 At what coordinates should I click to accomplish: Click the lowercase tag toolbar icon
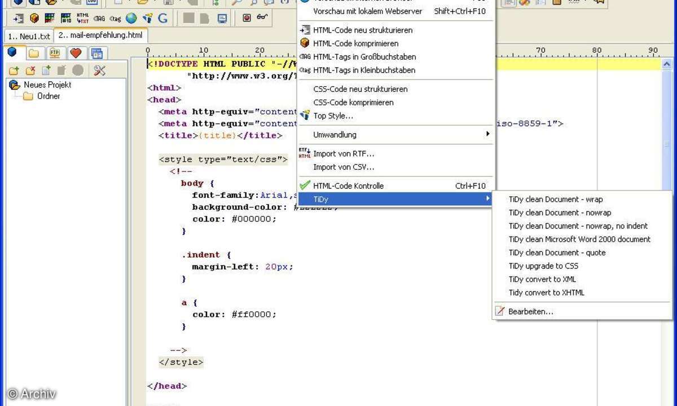[116, 18]
